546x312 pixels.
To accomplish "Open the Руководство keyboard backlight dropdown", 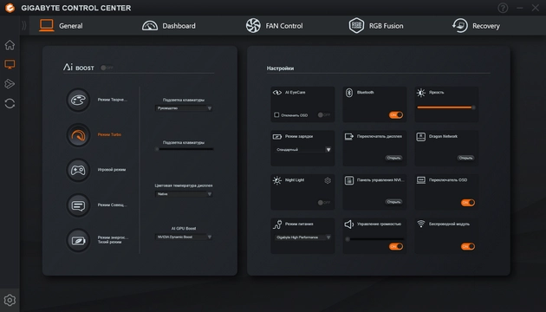I will [x=184, y=108].
